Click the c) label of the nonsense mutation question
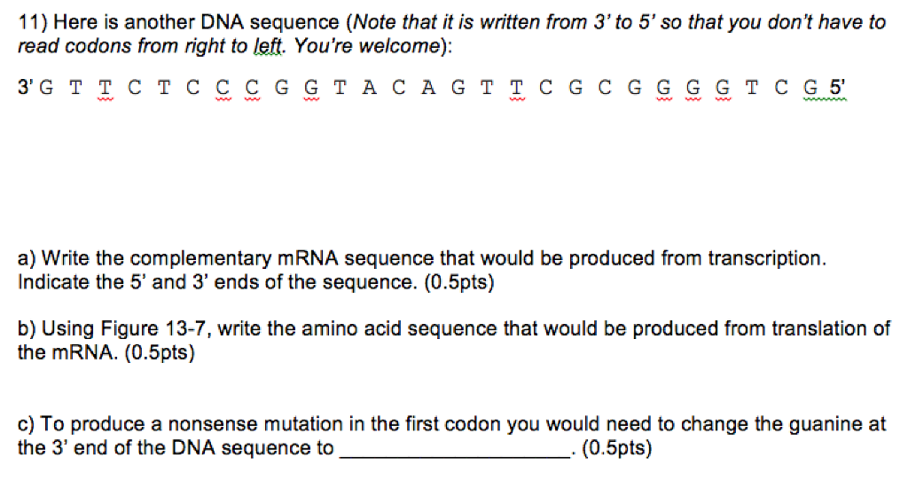 (26, 424)
